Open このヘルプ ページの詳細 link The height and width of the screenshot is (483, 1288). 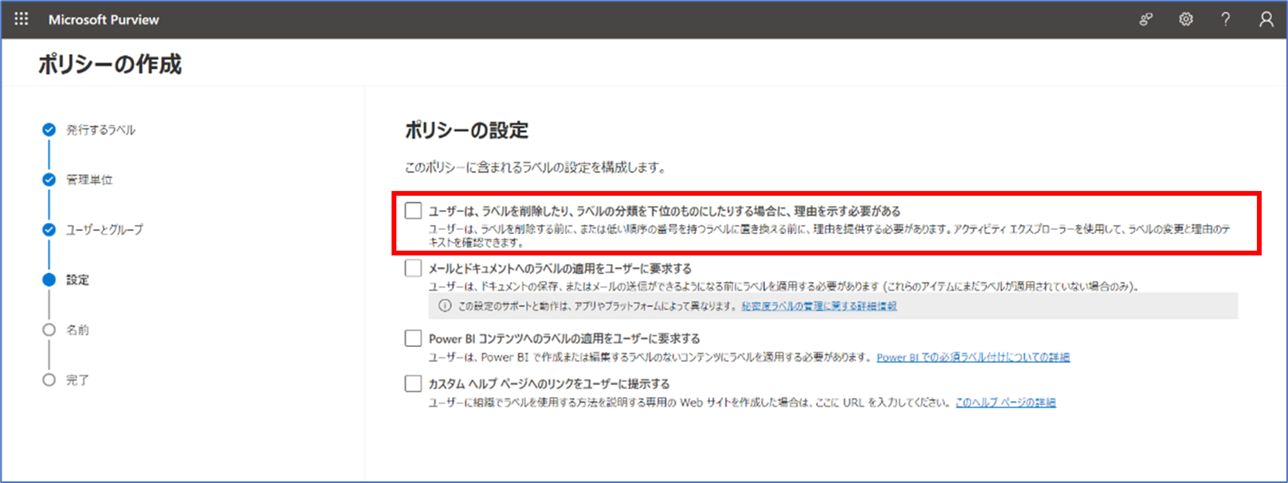1006,403
